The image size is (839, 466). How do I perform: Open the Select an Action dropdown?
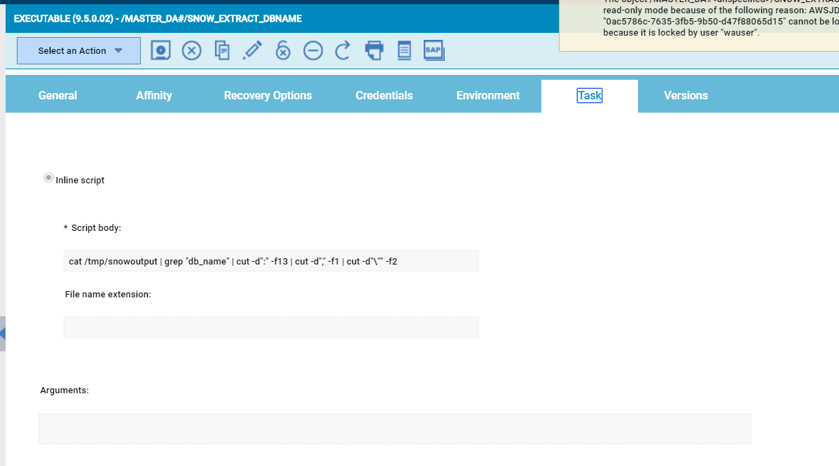[x=78, y=50]
